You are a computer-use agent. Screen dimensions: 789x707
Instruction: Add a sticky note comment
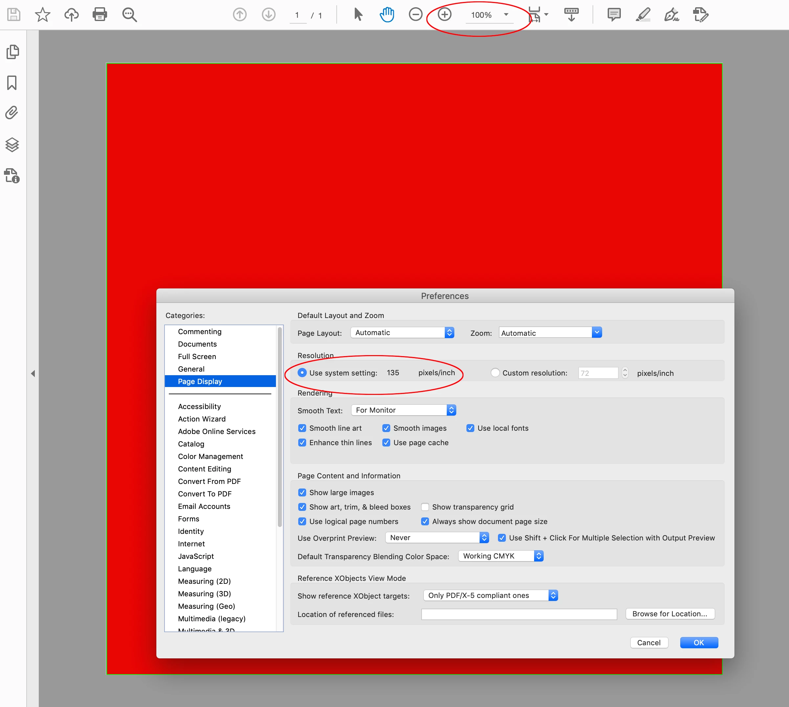coord(614,15)
